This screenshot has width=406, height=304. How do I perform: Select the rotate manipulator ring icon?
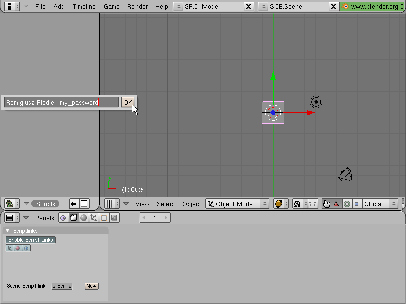347,204
